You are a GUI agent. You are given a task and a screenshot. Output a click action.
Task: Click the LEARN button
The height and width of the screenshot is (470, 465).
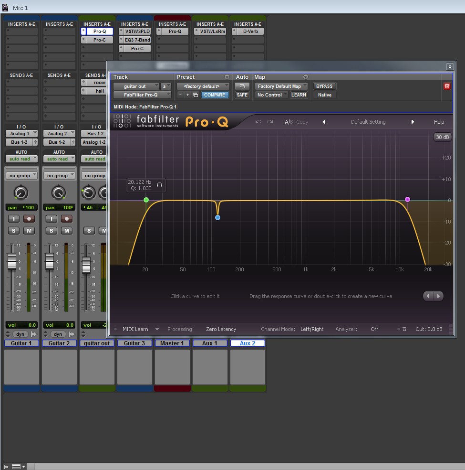coord(299,95)
